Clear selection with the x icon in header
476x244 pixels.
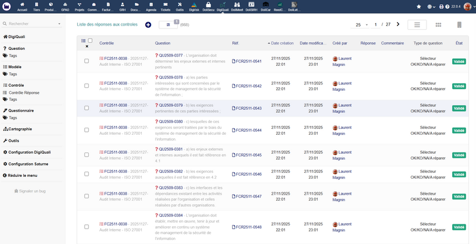click(87, 46)
